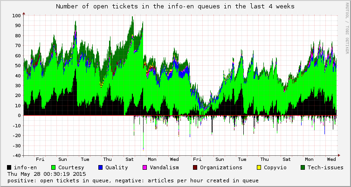Image resolution: width=351 pixels, height=187 pixels.
Task: Click the 'RRDTOOL / TOBI OETIKER' vertical text
Action: [x=347, y=28]
